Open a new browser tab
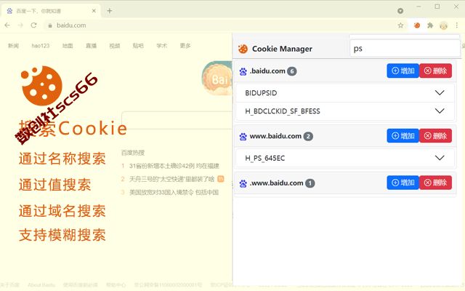 [x=110, y=11]
